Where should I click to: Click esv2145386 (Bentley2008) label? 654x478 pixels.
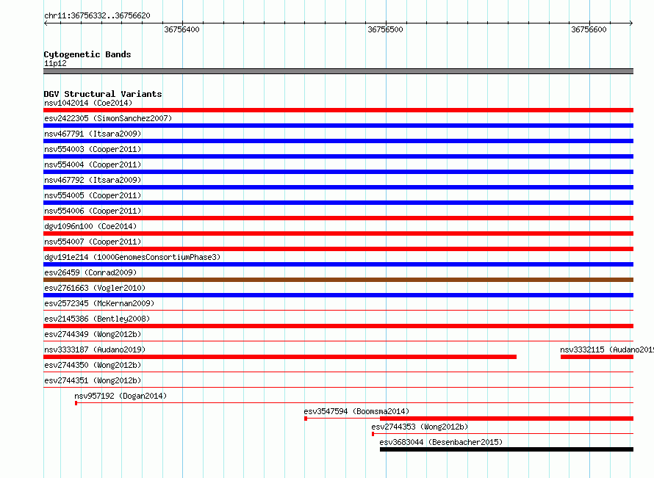(97, 319)
